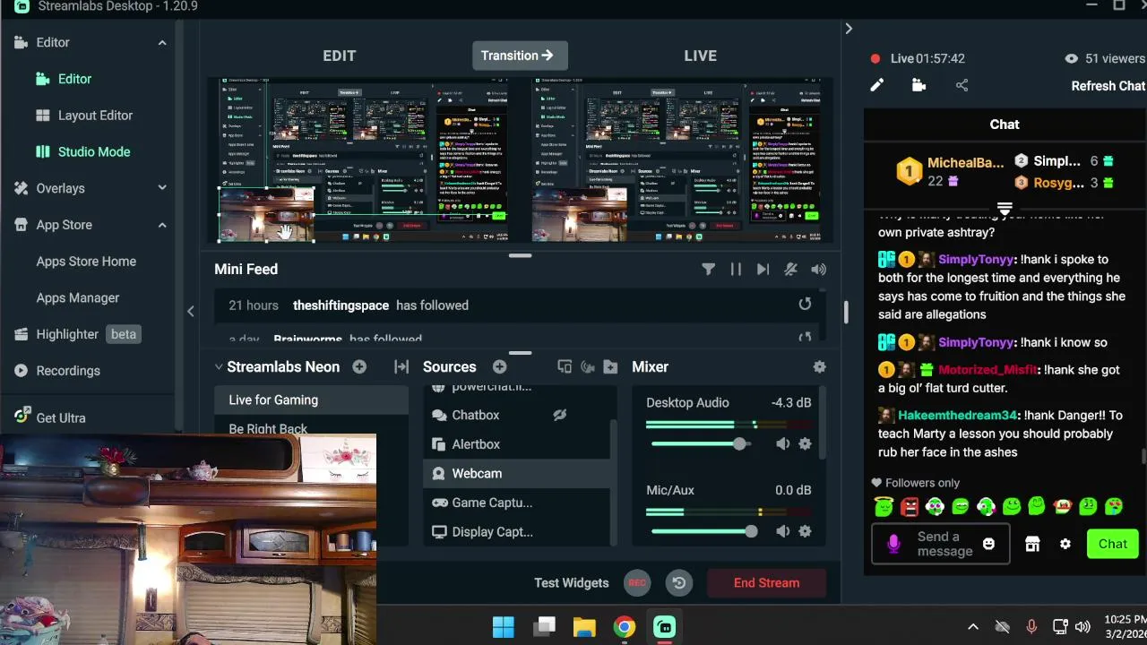This screenshot has height=645, width=1147.
Task: Open the channel points store icon in chat
Action: [x=1032, y=544]
